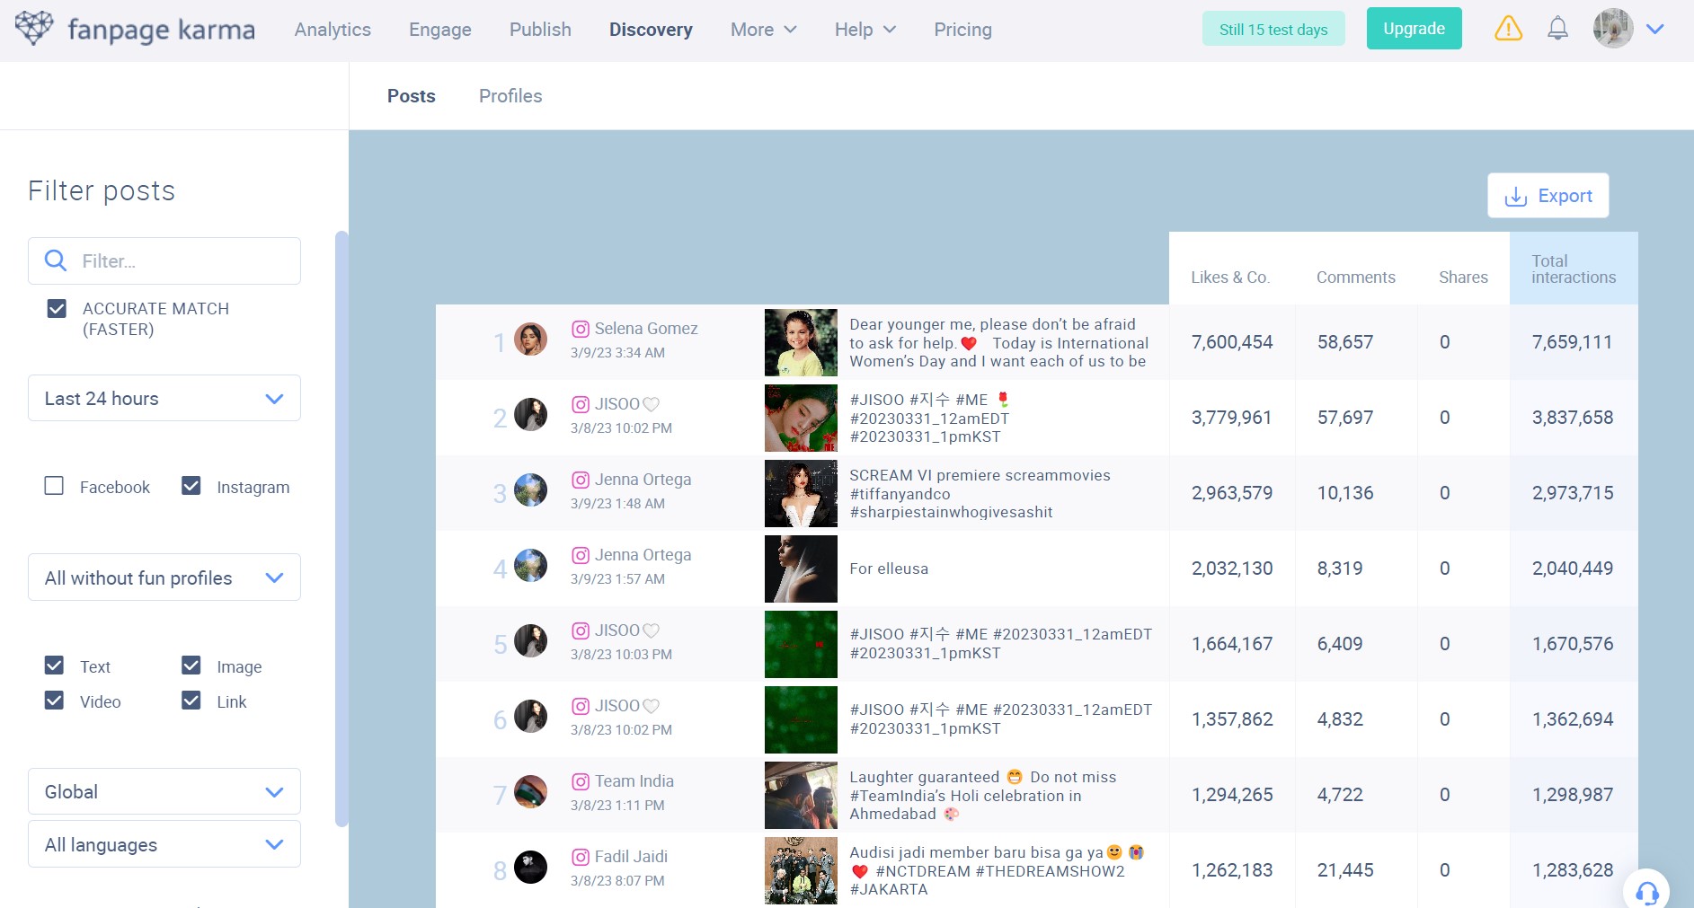Click Instagram icon in row 5 JISOO
Screen dimensions: 1694x908
[x=581, y=630]
